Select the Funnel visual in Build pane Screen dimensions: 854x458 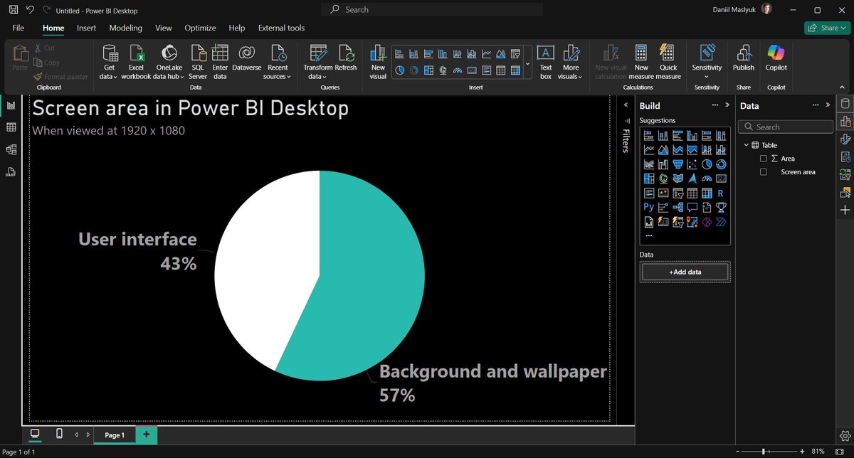coord(678,164)
